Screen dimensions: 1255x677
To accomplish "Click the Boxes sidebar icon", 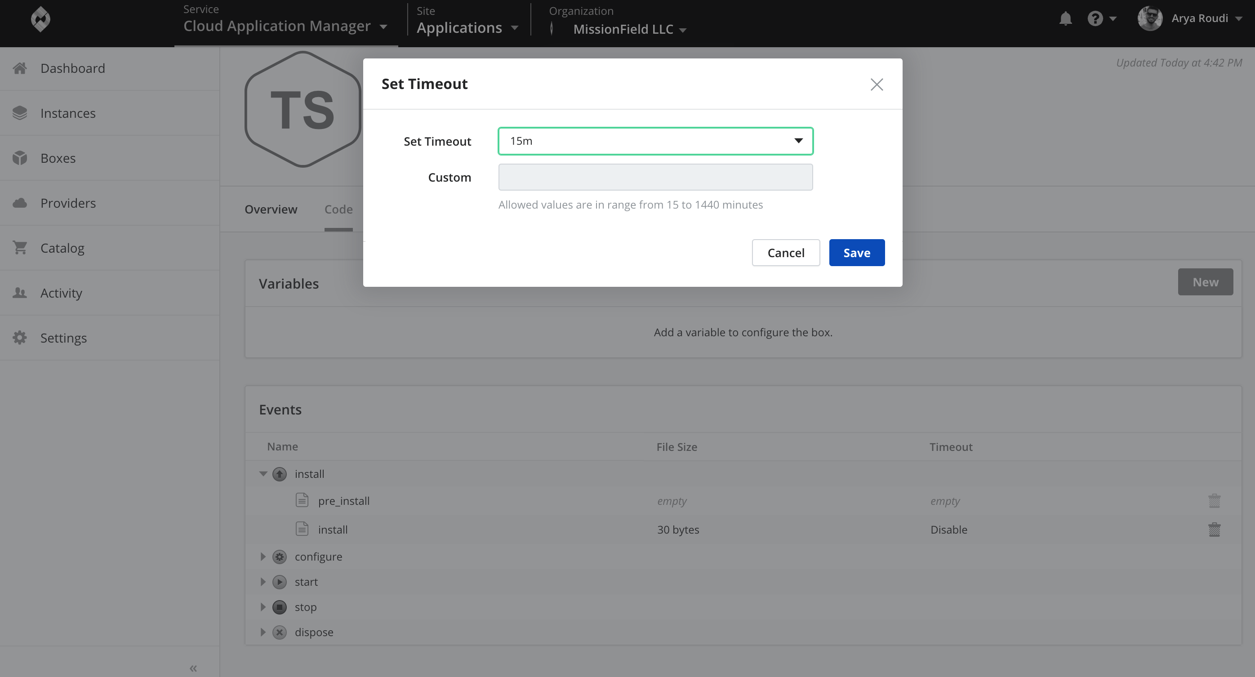I will [20, 158].
